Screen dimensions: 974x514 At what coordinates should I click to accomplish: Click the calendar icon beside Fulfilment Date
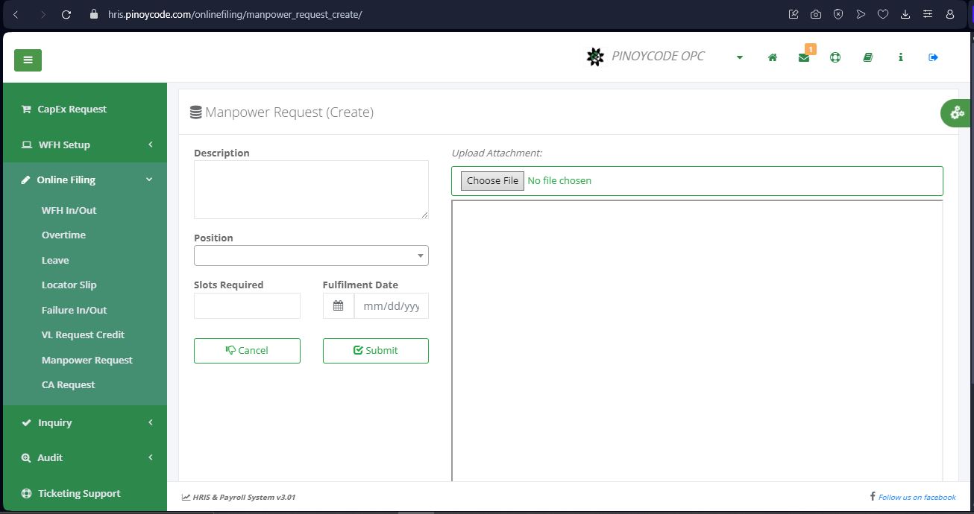pos(338,305)
